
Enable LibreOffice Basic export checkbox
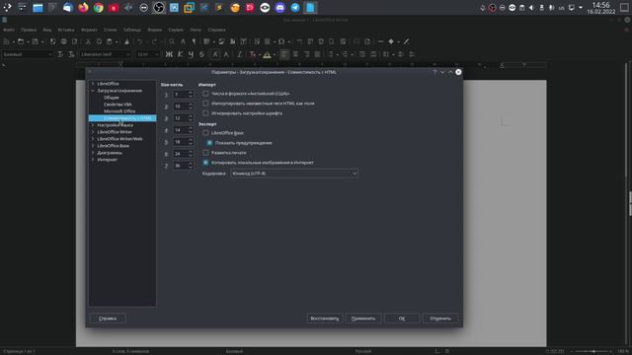(x=205, y=133)
